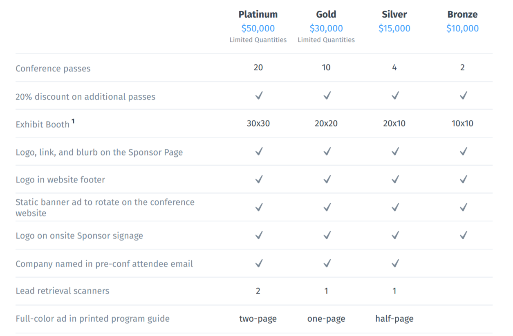This screenshot has height=336, width=513.
Task: Click the Bronze column heading
Action: 462,14
